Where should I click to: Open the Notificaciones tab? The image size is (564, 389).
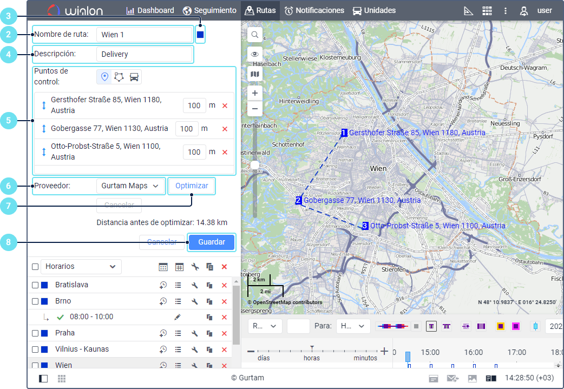point(314,10)
